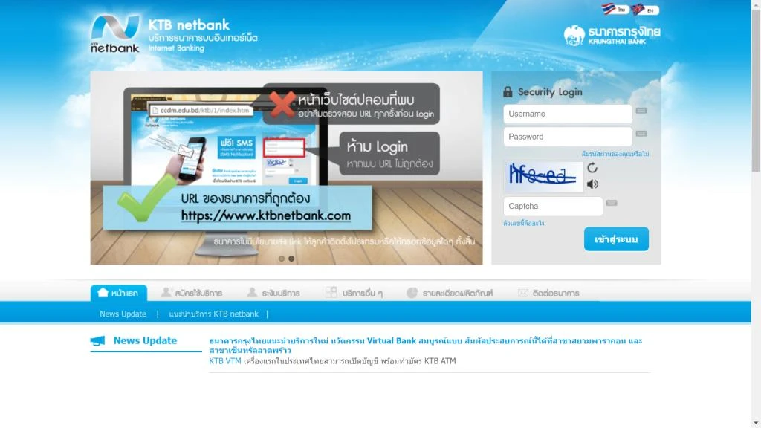Open virtual keyboard beside Captcha field

[x=612, y=203]
